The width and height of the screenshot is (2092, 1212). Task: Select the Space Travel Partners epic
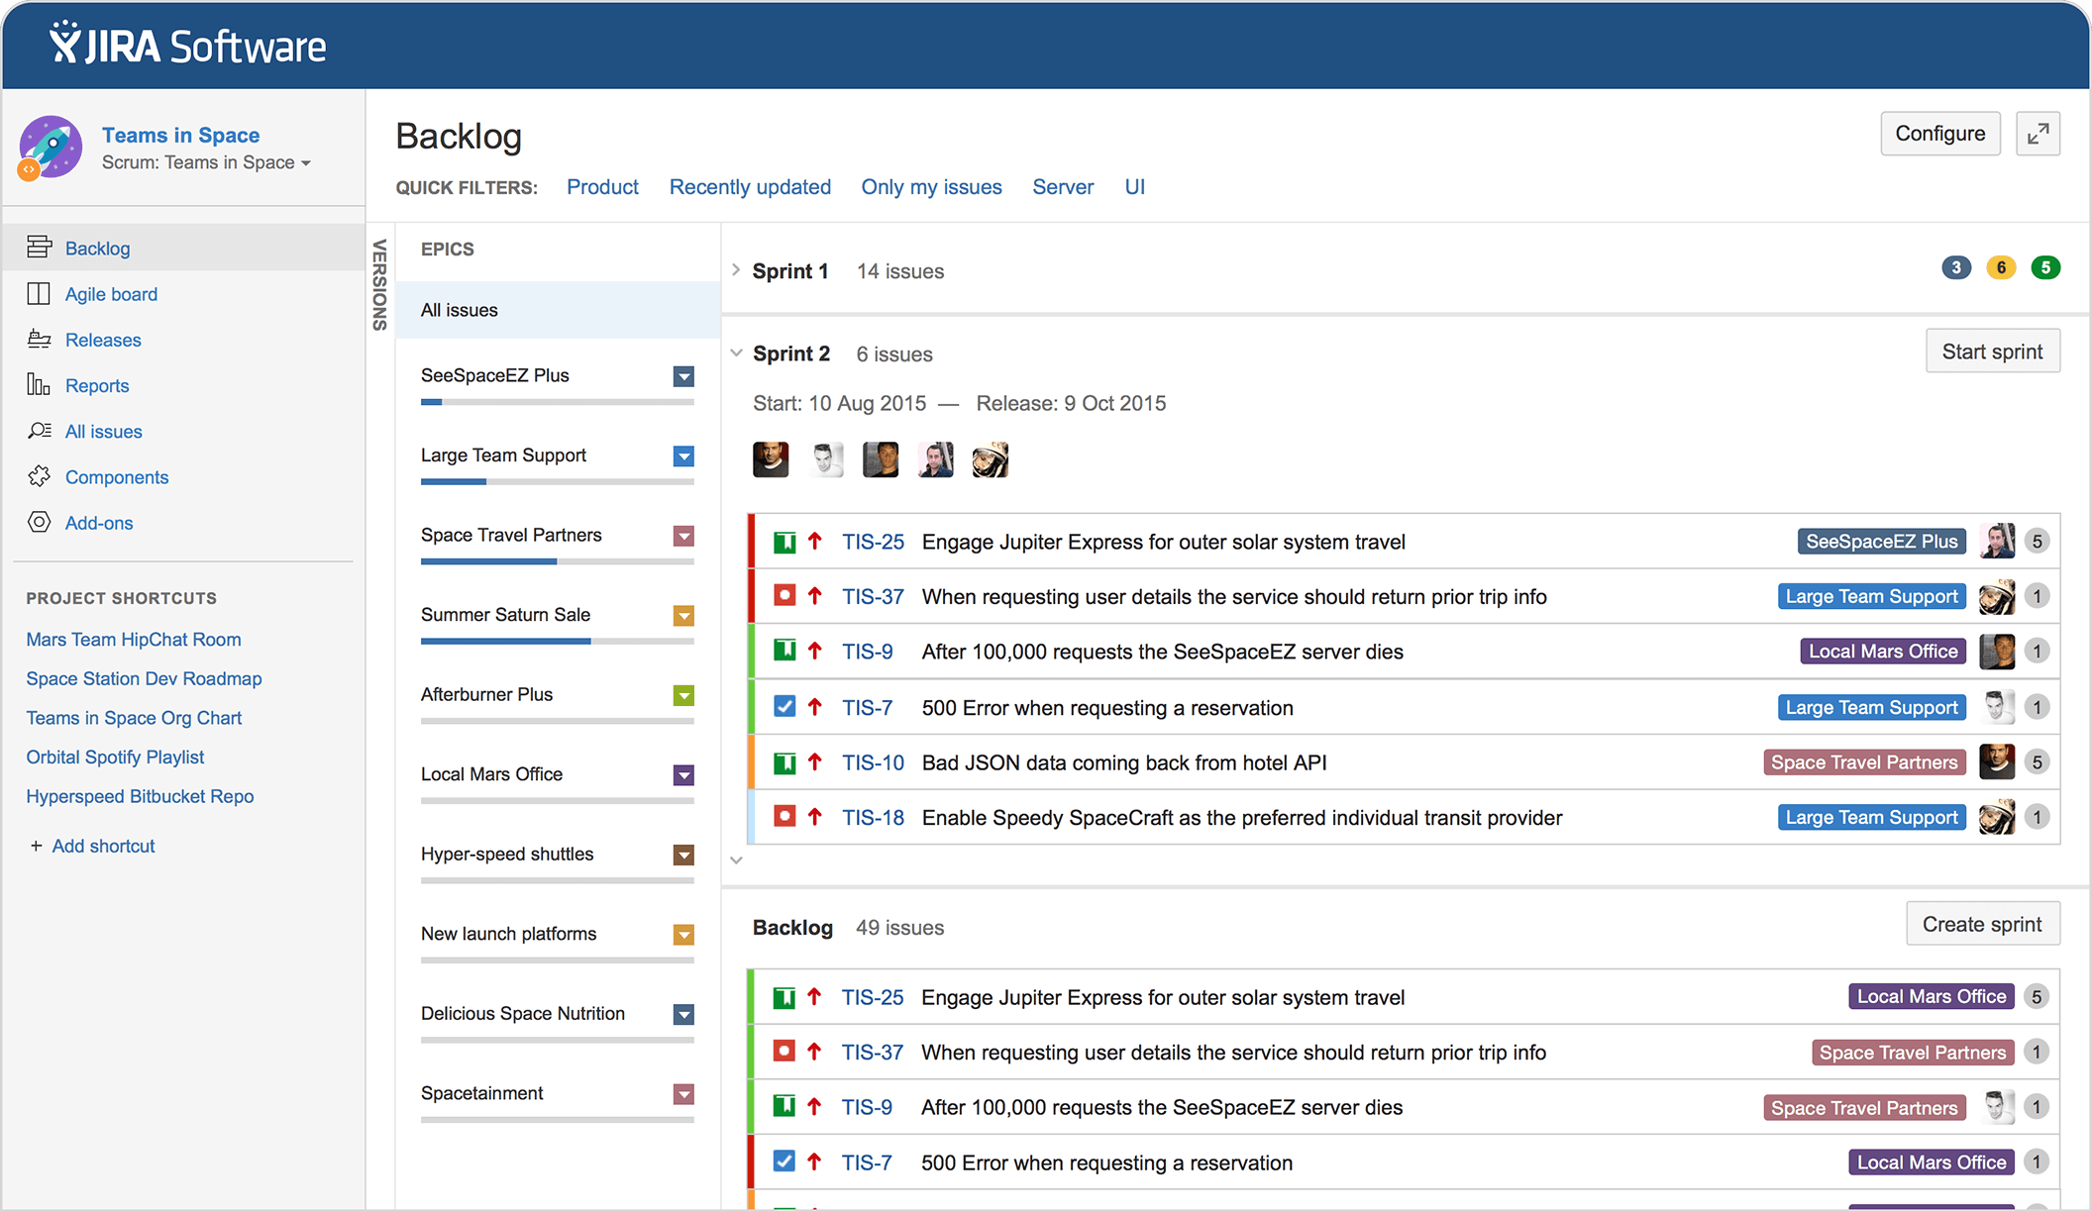[x=512, y=534]
